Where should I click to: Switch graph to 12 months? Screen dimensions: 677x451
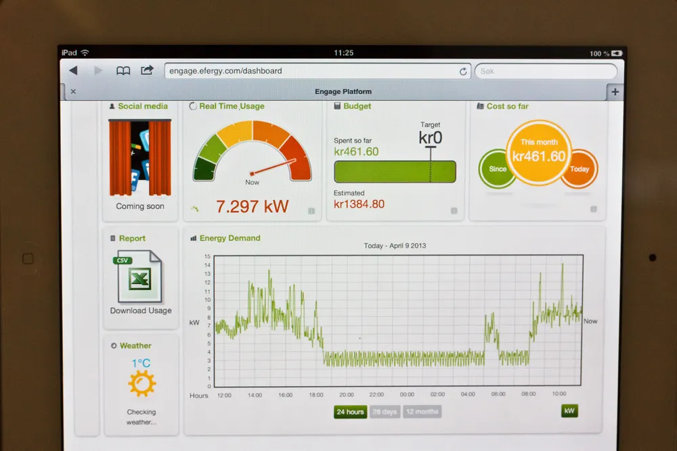point(422,412)
